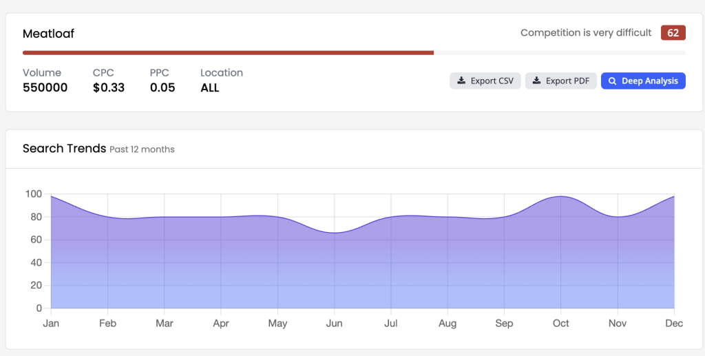
Task: Click the red competition score badge 62
Action: [x=673, y=33]
